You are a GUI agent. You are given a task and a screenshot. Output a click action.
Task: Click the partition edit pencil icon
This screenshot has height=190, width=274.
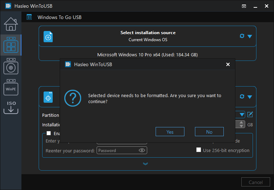250,114
